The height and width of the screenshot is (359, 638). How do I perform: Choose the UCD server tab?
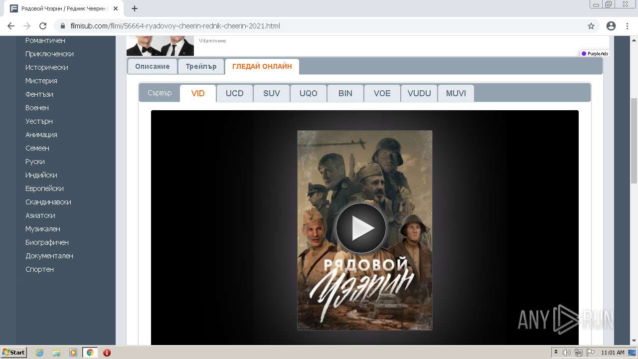point(235,93)
